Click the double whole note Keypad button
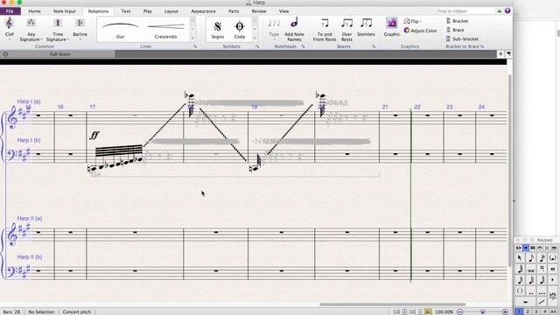This screenshot has width=560, height=315. pyautogui.click(x=531, y=269)
